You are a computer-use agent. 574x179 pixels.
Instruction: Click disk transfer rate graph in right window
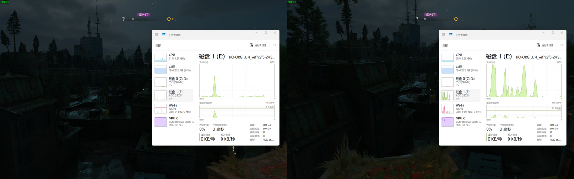point(524,111)
